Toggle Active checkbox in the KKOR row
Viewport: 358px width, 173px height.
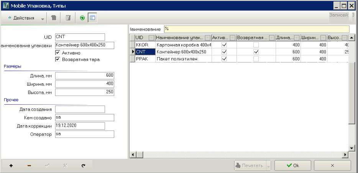pyautogui.click(x=224, y=44)
